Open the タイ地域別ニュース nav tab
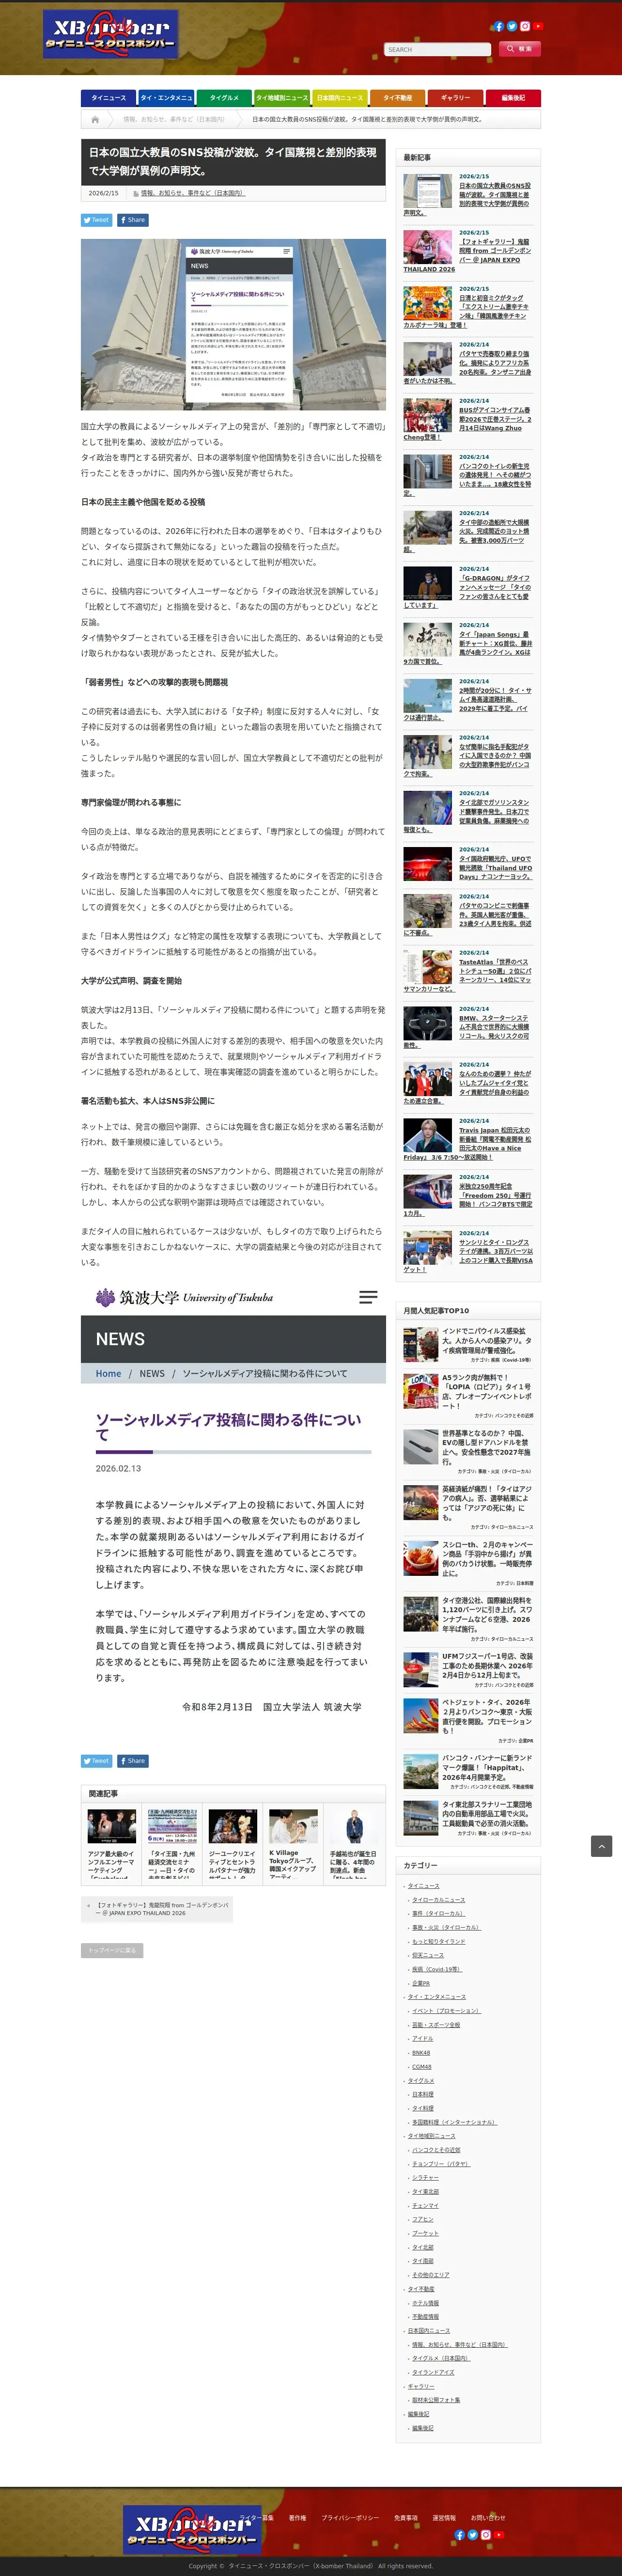This screenshot has height=2576, width=622. (x=282, y=98)
